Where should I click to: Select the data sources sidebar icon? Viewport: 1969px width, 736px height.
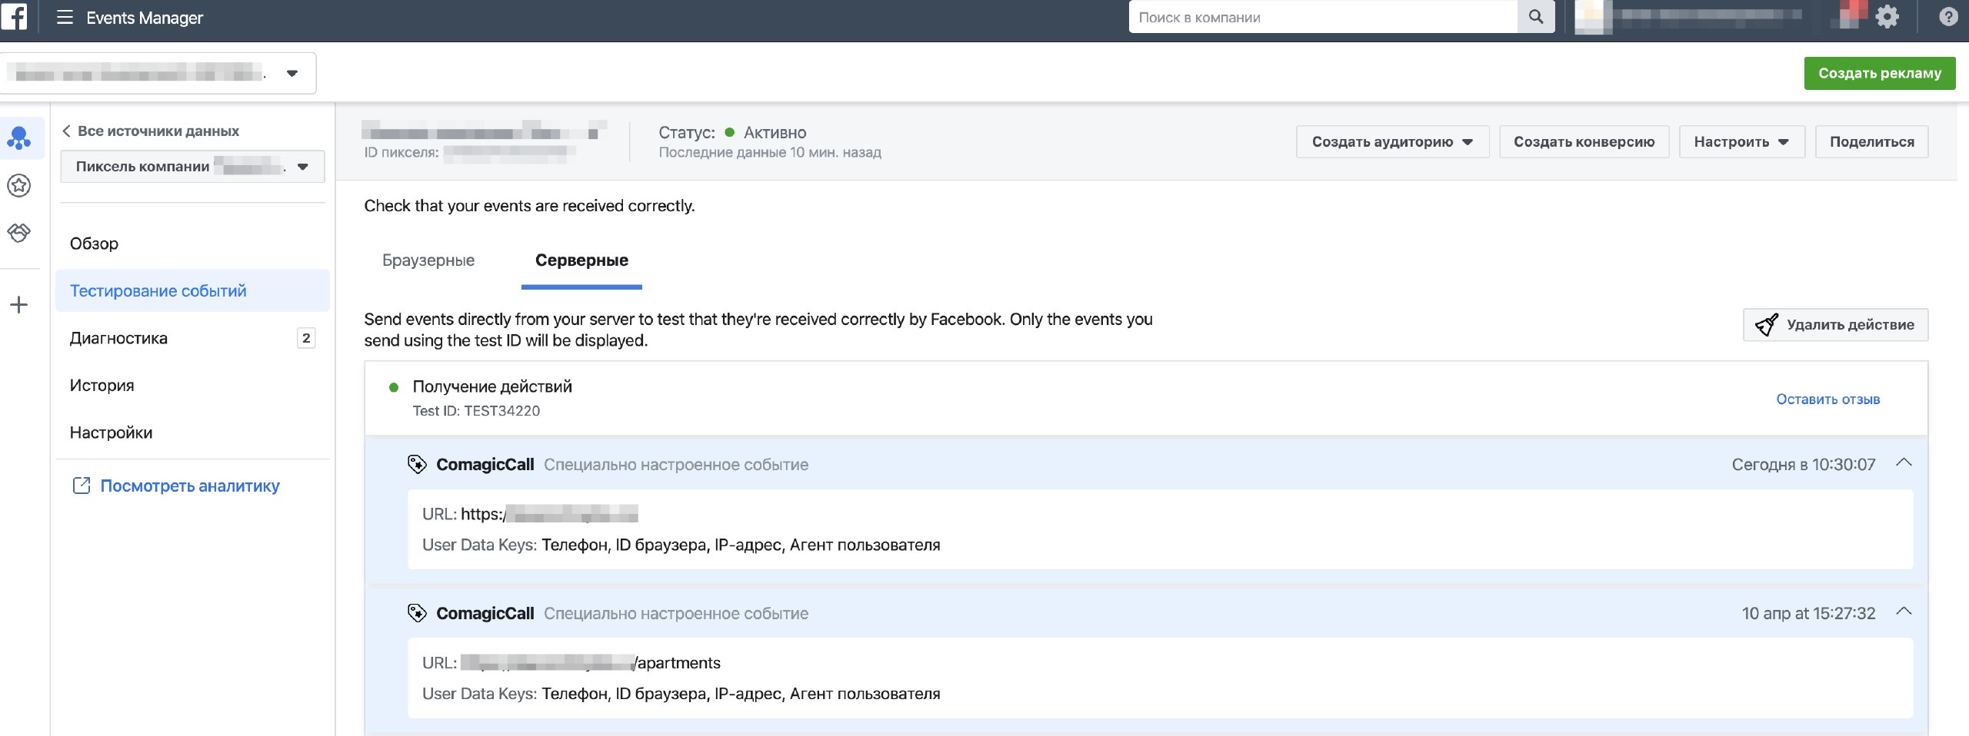tap(19, 138)
